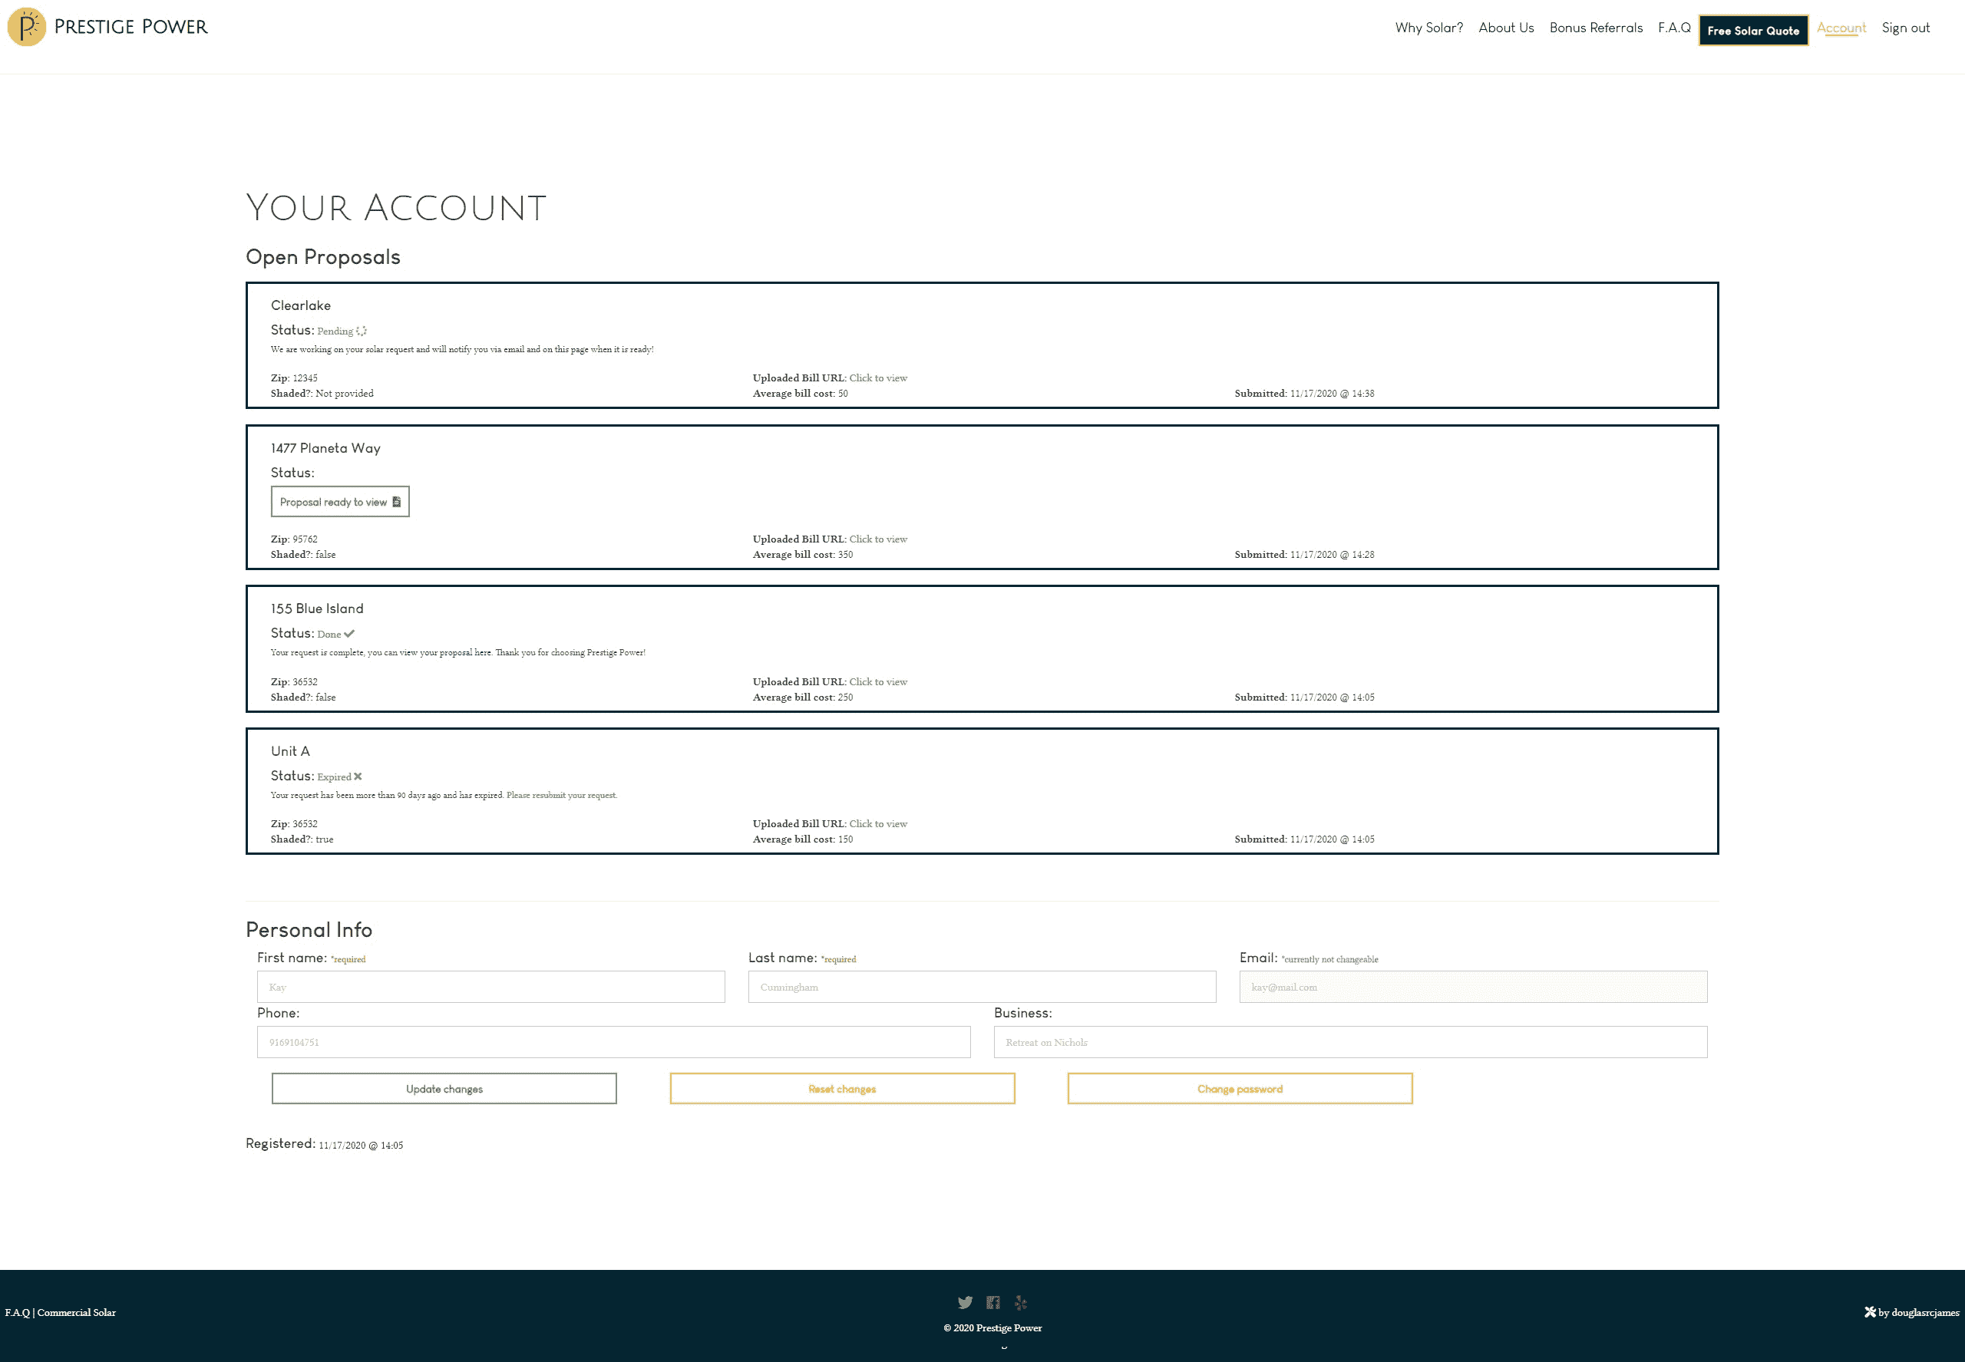
Task: Open Bonus Referrals in the navigation
Action: pyautogui.click(x=1595, y=28)
